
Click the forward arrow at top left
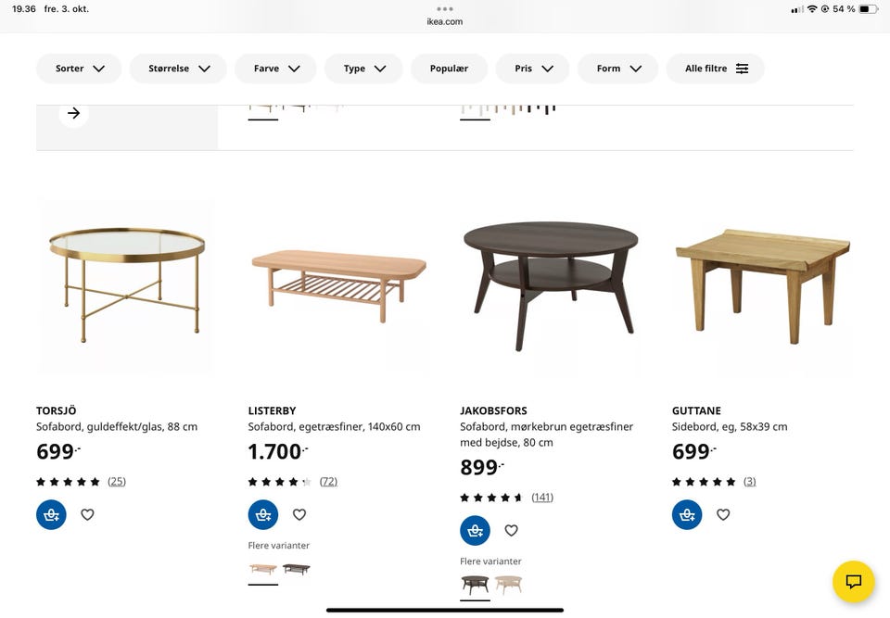coord(72,112)
